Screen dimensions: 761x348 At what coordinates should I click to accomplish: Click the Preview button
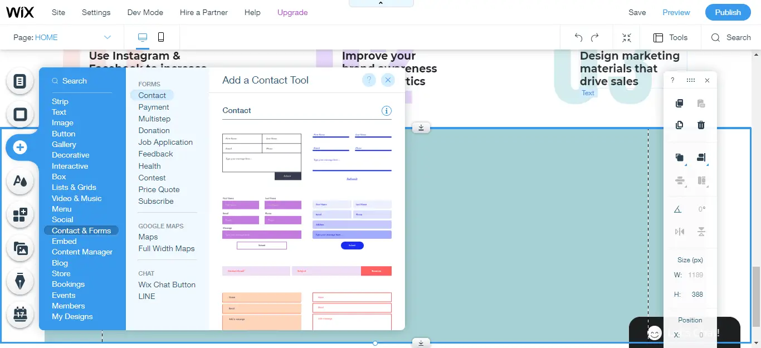coord(676,12)
